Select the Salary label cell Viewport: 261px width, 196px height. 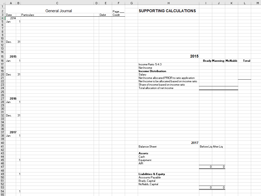pos(168,74)
